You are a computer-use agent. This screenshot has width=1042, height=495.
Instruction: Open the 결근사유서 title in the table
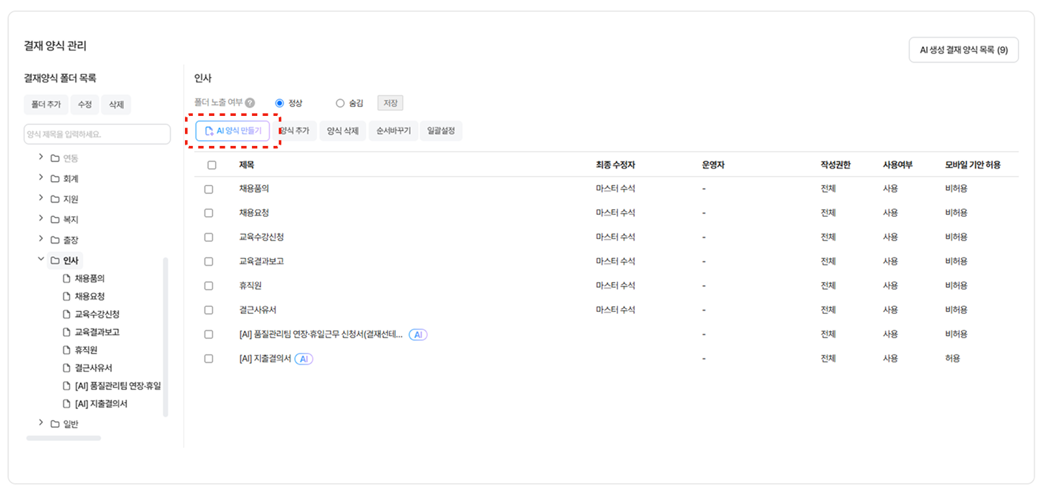point(258,310)
